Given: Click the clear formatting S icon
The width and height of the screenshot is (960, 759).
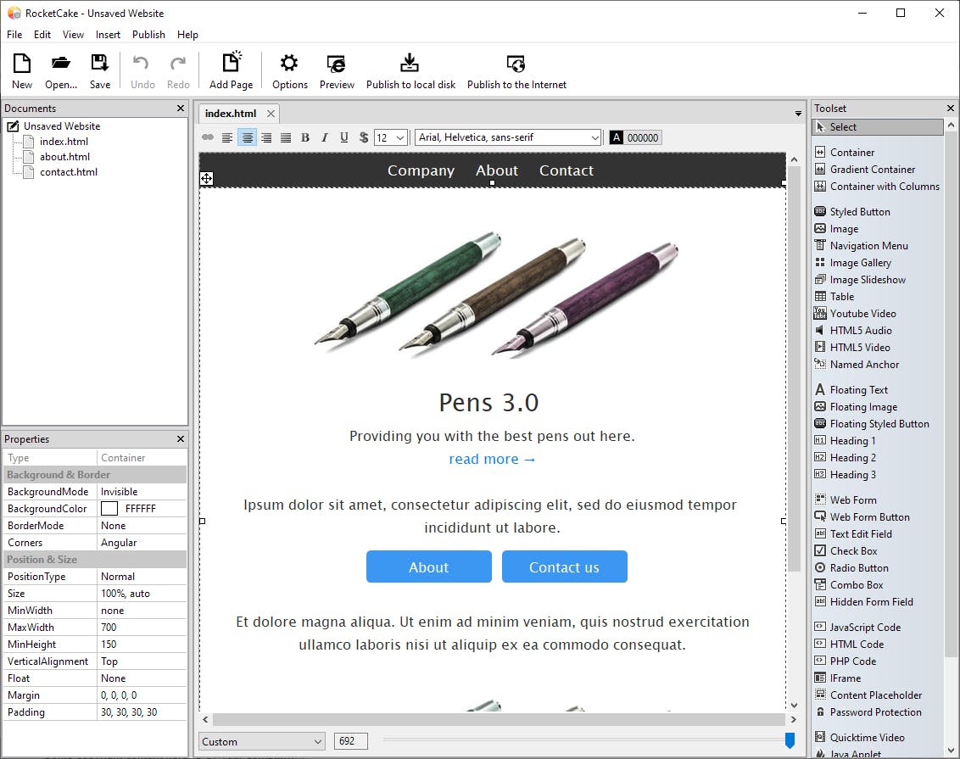Looking at the screenshot, I should click(x=364, y=137).
